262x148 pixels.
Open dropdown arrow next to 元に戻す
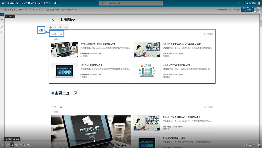coord(43,9)
